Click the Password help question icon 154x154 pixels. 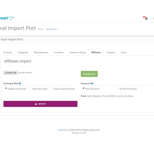point(92,83)
